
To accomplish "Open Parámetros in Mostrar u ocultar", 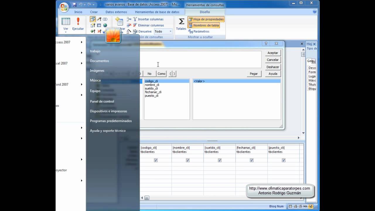I will click(x=199, y=31).
